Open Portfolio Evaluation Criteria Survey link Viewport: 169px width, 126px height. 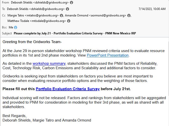pyautogui.click(x=68, y=89)
